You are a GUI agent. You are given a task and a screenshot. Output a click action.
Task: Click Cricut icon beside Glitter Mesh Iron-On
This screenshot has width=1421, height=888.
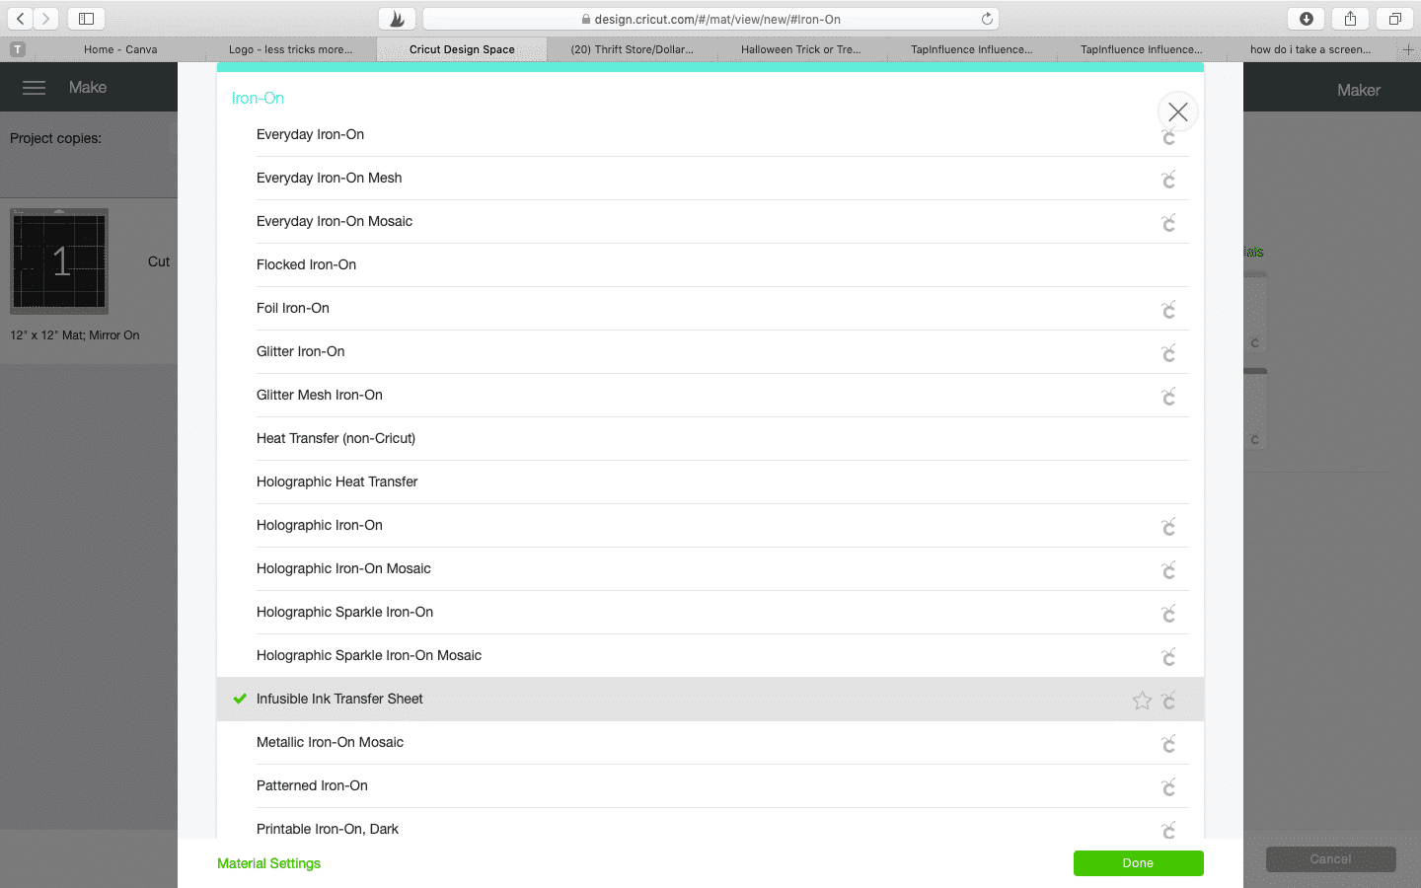pos(1168,397)
